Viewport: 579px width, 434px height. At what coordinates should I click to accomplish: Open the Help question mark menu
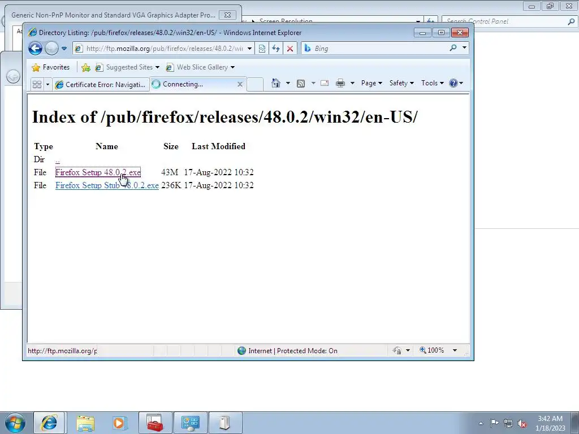(456, 83)
